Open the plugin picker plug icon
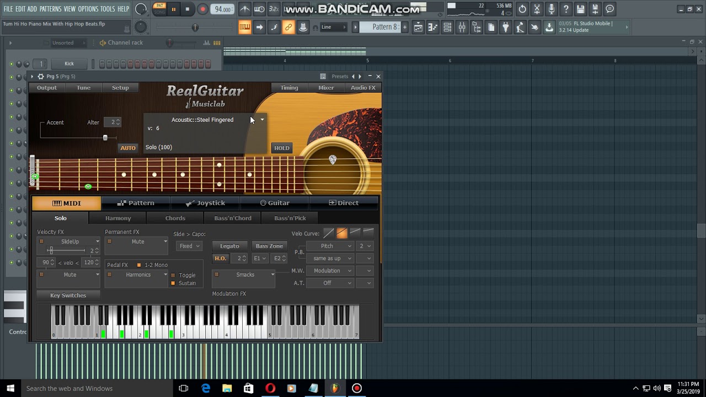Image resolution: width=706 pixels, height=397 pixels. click(x=506, y=28)
